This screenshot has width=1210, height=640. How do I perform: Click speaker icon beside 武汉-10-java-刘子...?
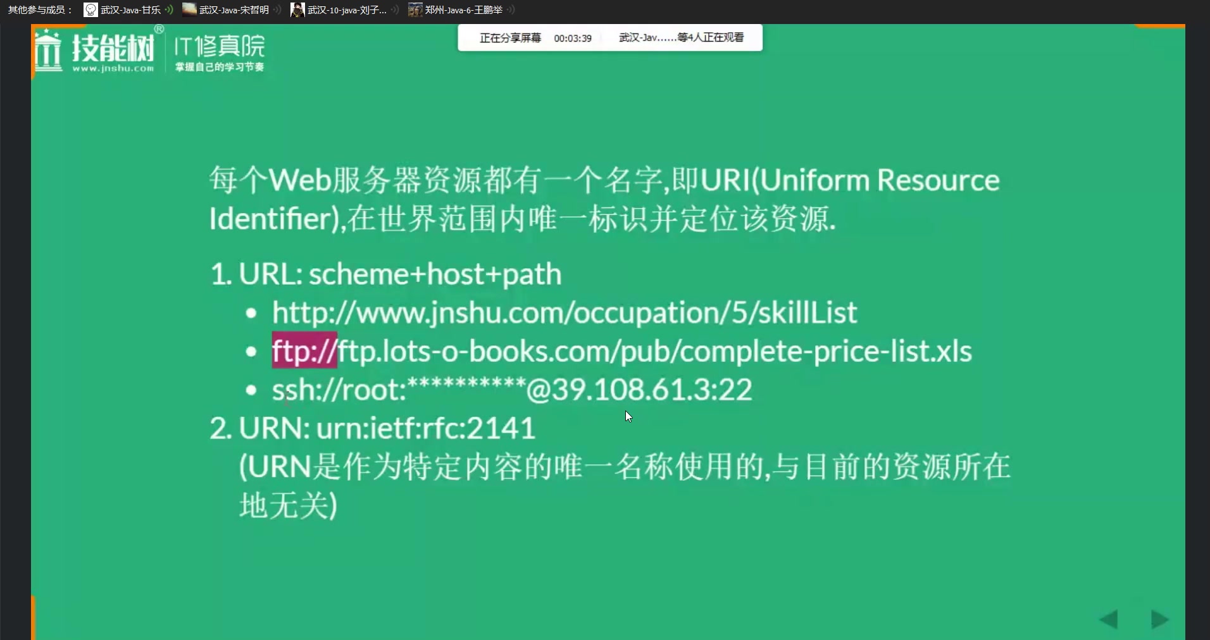pyautogui.click(x=395, y=9)
